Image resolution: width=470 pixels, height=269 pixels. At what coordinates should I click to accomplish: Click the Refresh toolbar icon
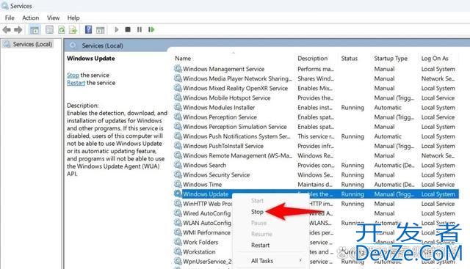62,29
